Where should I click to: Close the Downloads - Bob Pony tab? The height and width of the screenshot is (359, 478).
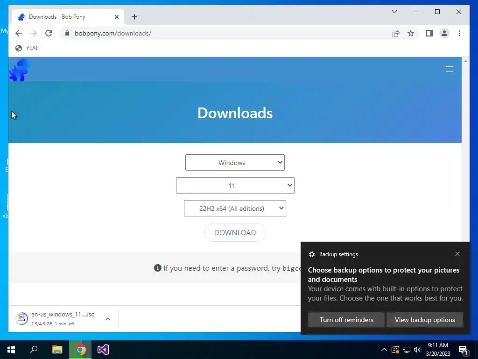click(116, 17)
